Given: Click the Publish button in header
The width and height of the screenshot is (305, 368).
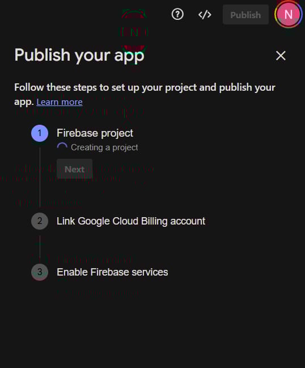Looking at the screenshot, I should click(x=245, y=15).
